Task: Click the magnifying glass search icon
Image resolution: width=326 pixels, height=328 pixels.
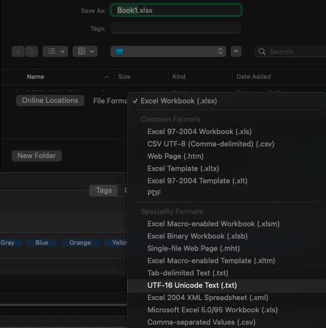Action: tap(262, 51)
